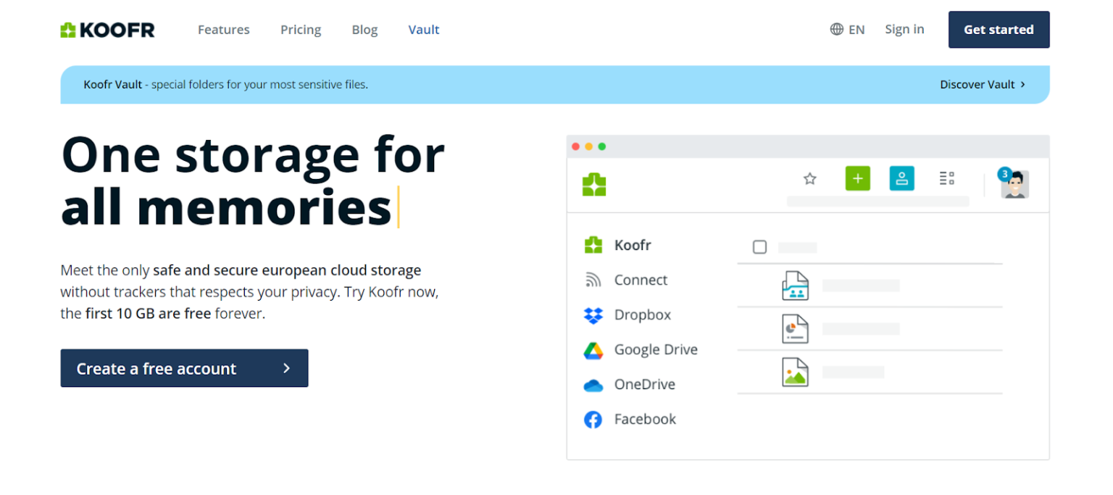1113x495 pixels.
Task: Switch to the Vault tab
Action: [424, 29]
